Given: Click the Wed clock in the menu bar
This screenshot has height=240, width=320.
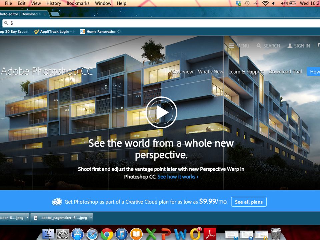Looking at the screenshot, I should click(310, 3).
